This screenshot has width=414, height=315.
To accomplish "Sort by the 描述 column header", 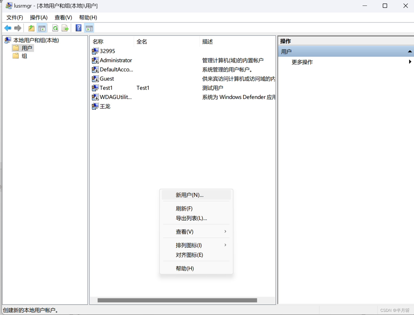I will click(238, 41).
